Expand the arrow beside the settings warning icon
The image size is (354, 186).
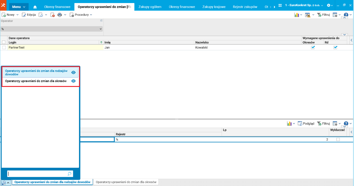[313, 15]
